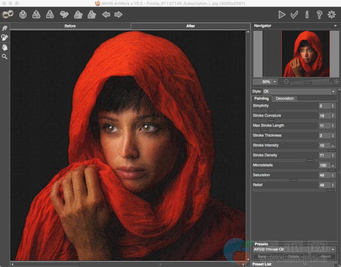
Task: Click the Simplicity value stepper
Action: 333,106
